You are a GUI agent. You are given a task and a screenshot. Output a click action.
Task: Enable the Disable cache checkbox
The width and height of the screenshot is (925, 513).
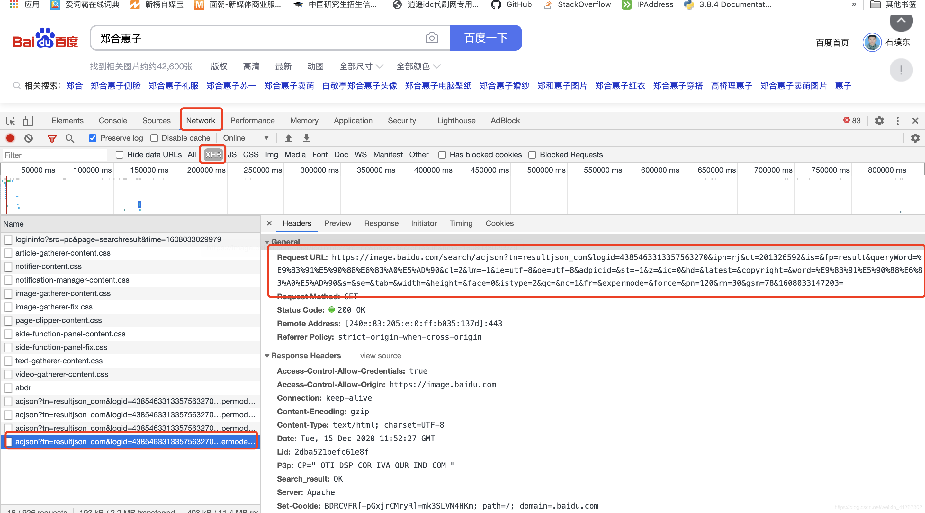point(154,138)
